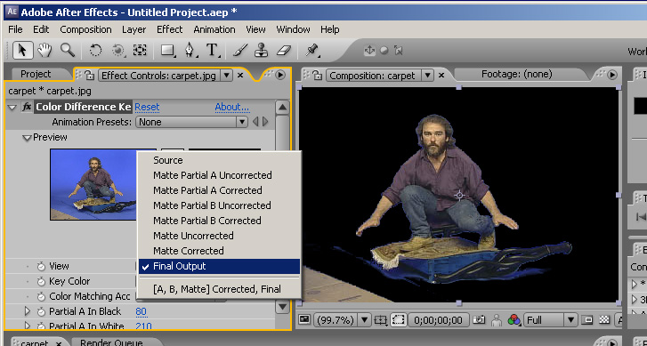Click the World Axis Mode icon

[x=384, y=51]
